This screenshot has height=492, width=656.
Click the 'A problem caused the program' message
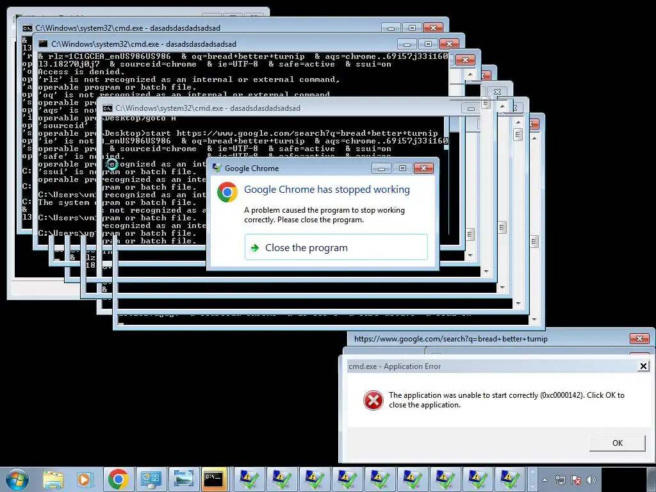click(x=324, y=215)
